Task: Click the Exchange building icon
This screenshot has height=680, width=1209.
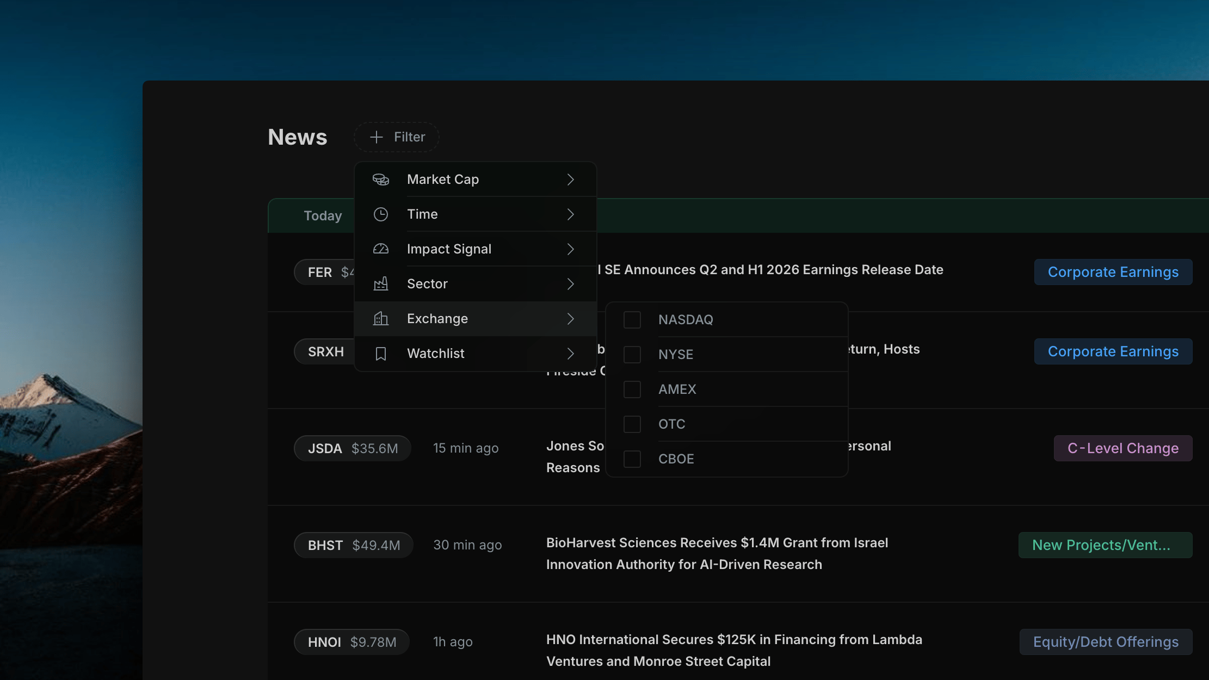Action: [381, 319]
